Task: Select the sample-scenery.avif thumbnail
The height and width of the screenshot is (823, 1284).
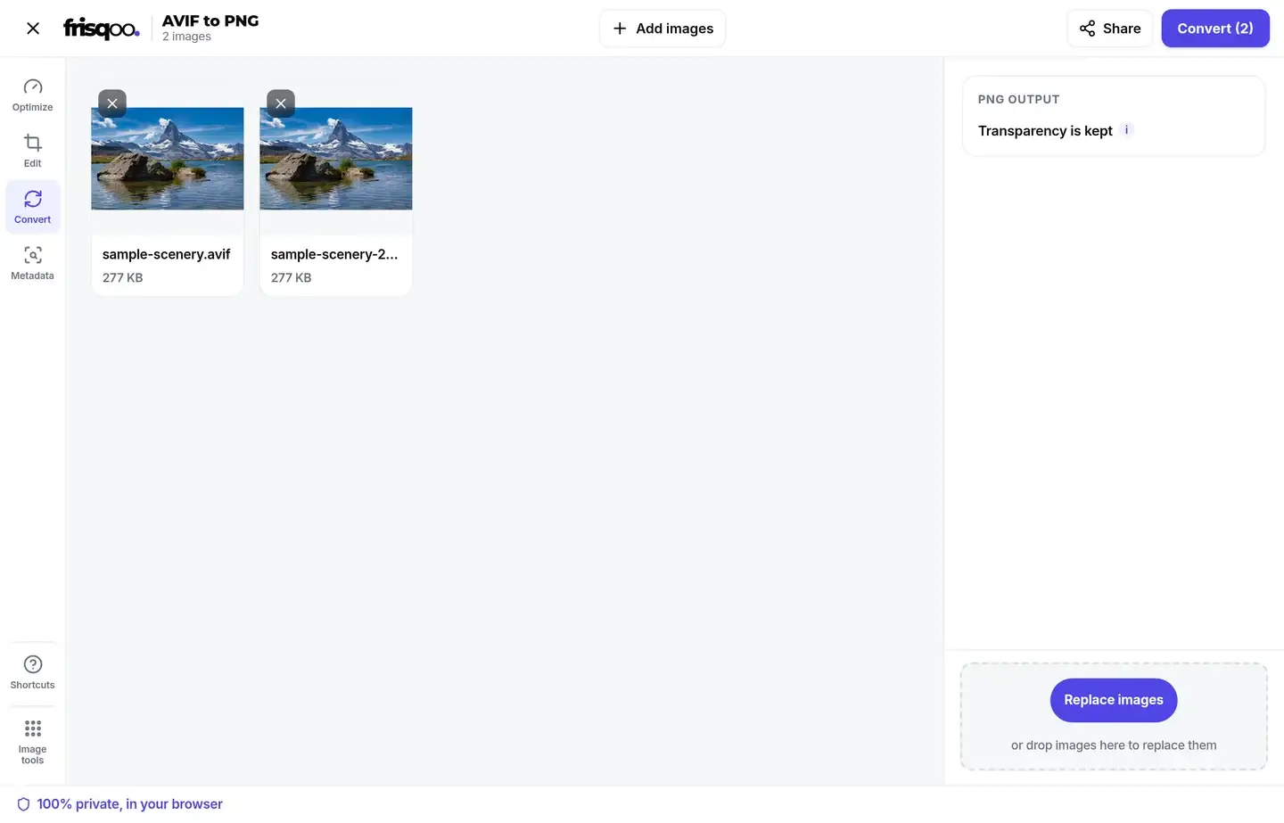Action: coord(168,159)
